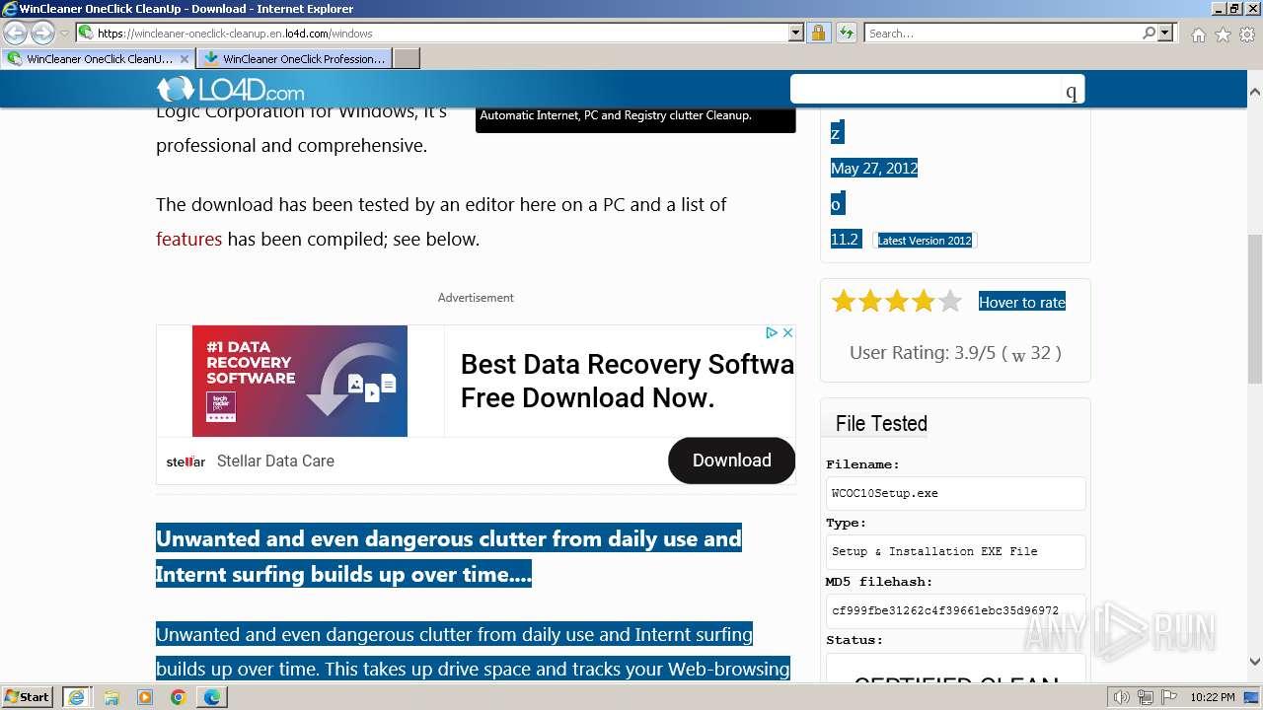Click the page URL in address bar
This screenshot has height=710, width=1263.
(235, 33)
